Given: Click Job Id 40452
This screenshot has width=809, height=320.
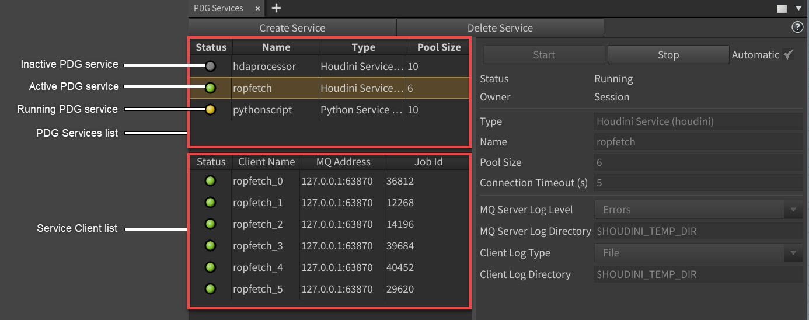Looking at the screenshot, I should pyautogui.click(x=400, y=267).
